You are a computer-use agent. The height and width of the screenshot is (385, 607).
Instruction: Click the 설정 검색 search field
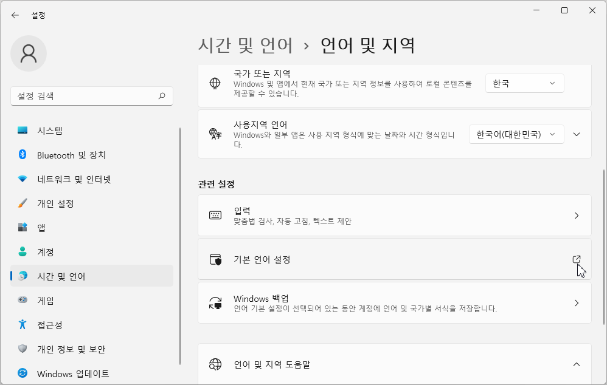[92, 96]
